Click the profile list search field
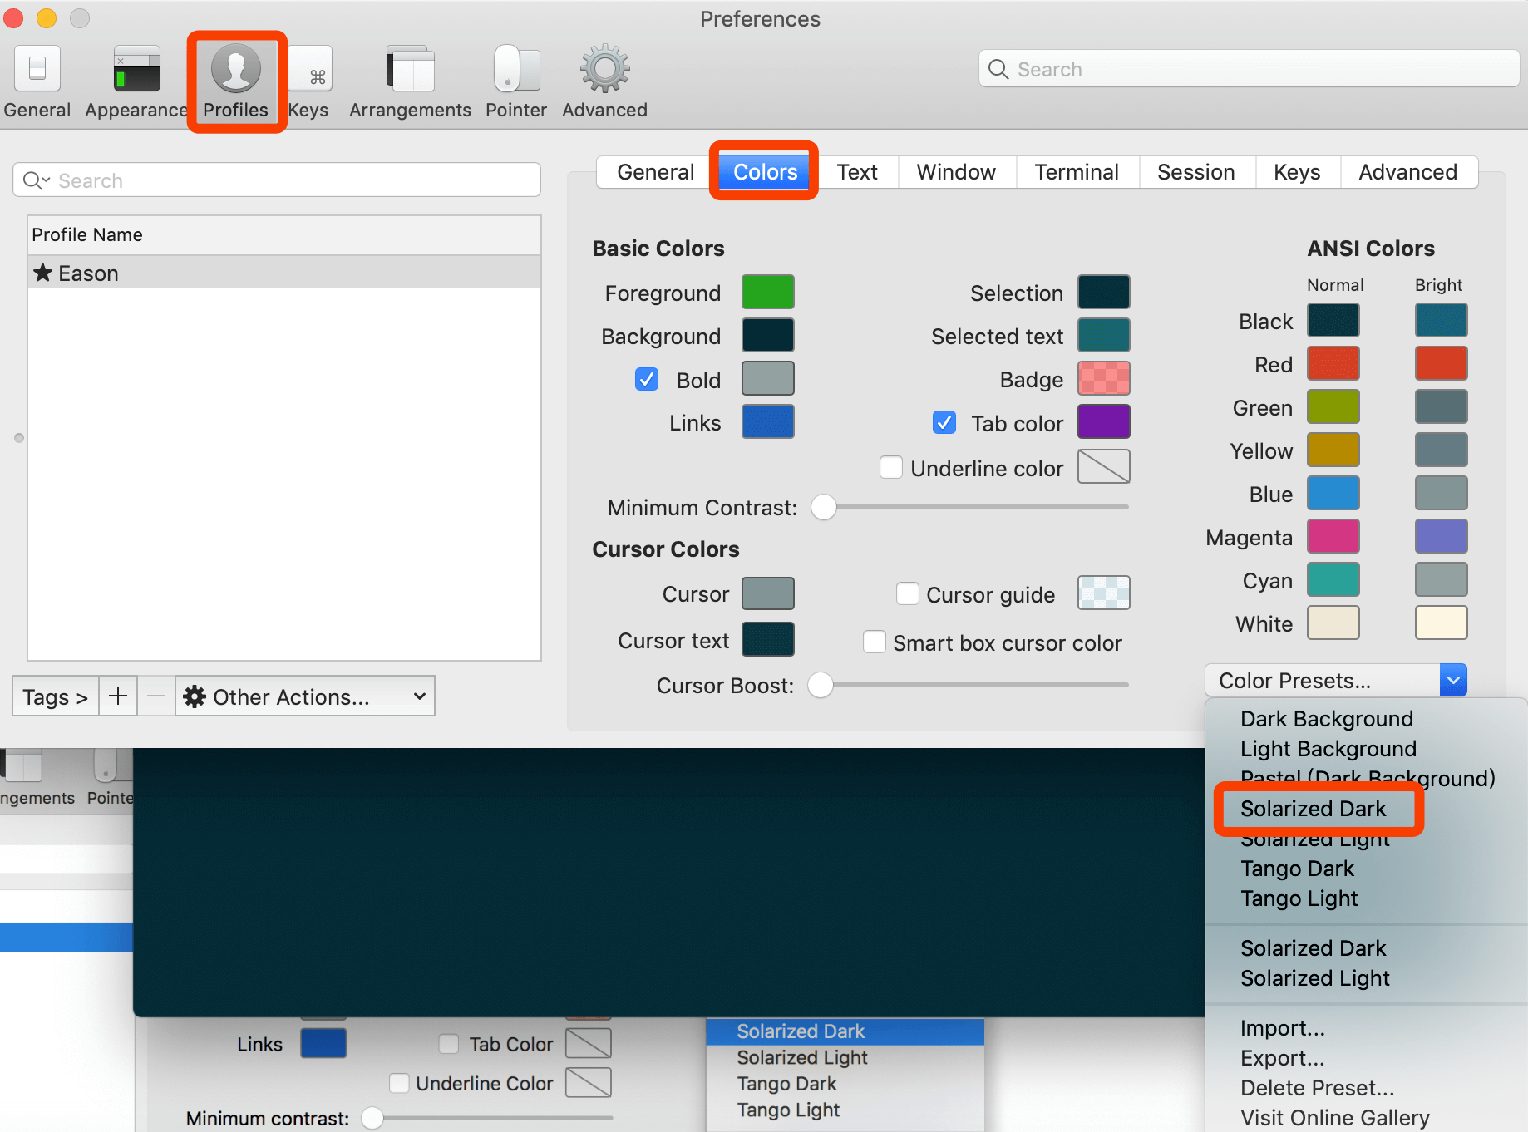The width and height of the screenshot is (1528, 1132). [x=277, y=180]
